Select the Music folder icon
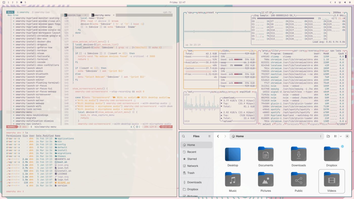Image resolution: width=354 pixels, height=199 pixels. 233,179
